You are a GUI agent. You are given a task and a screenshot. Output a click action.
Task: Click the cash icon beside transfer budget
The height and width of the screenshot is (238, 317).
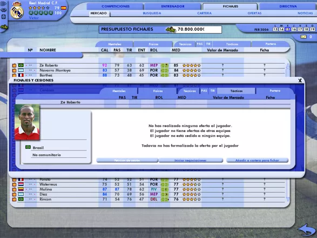[171, 30]
